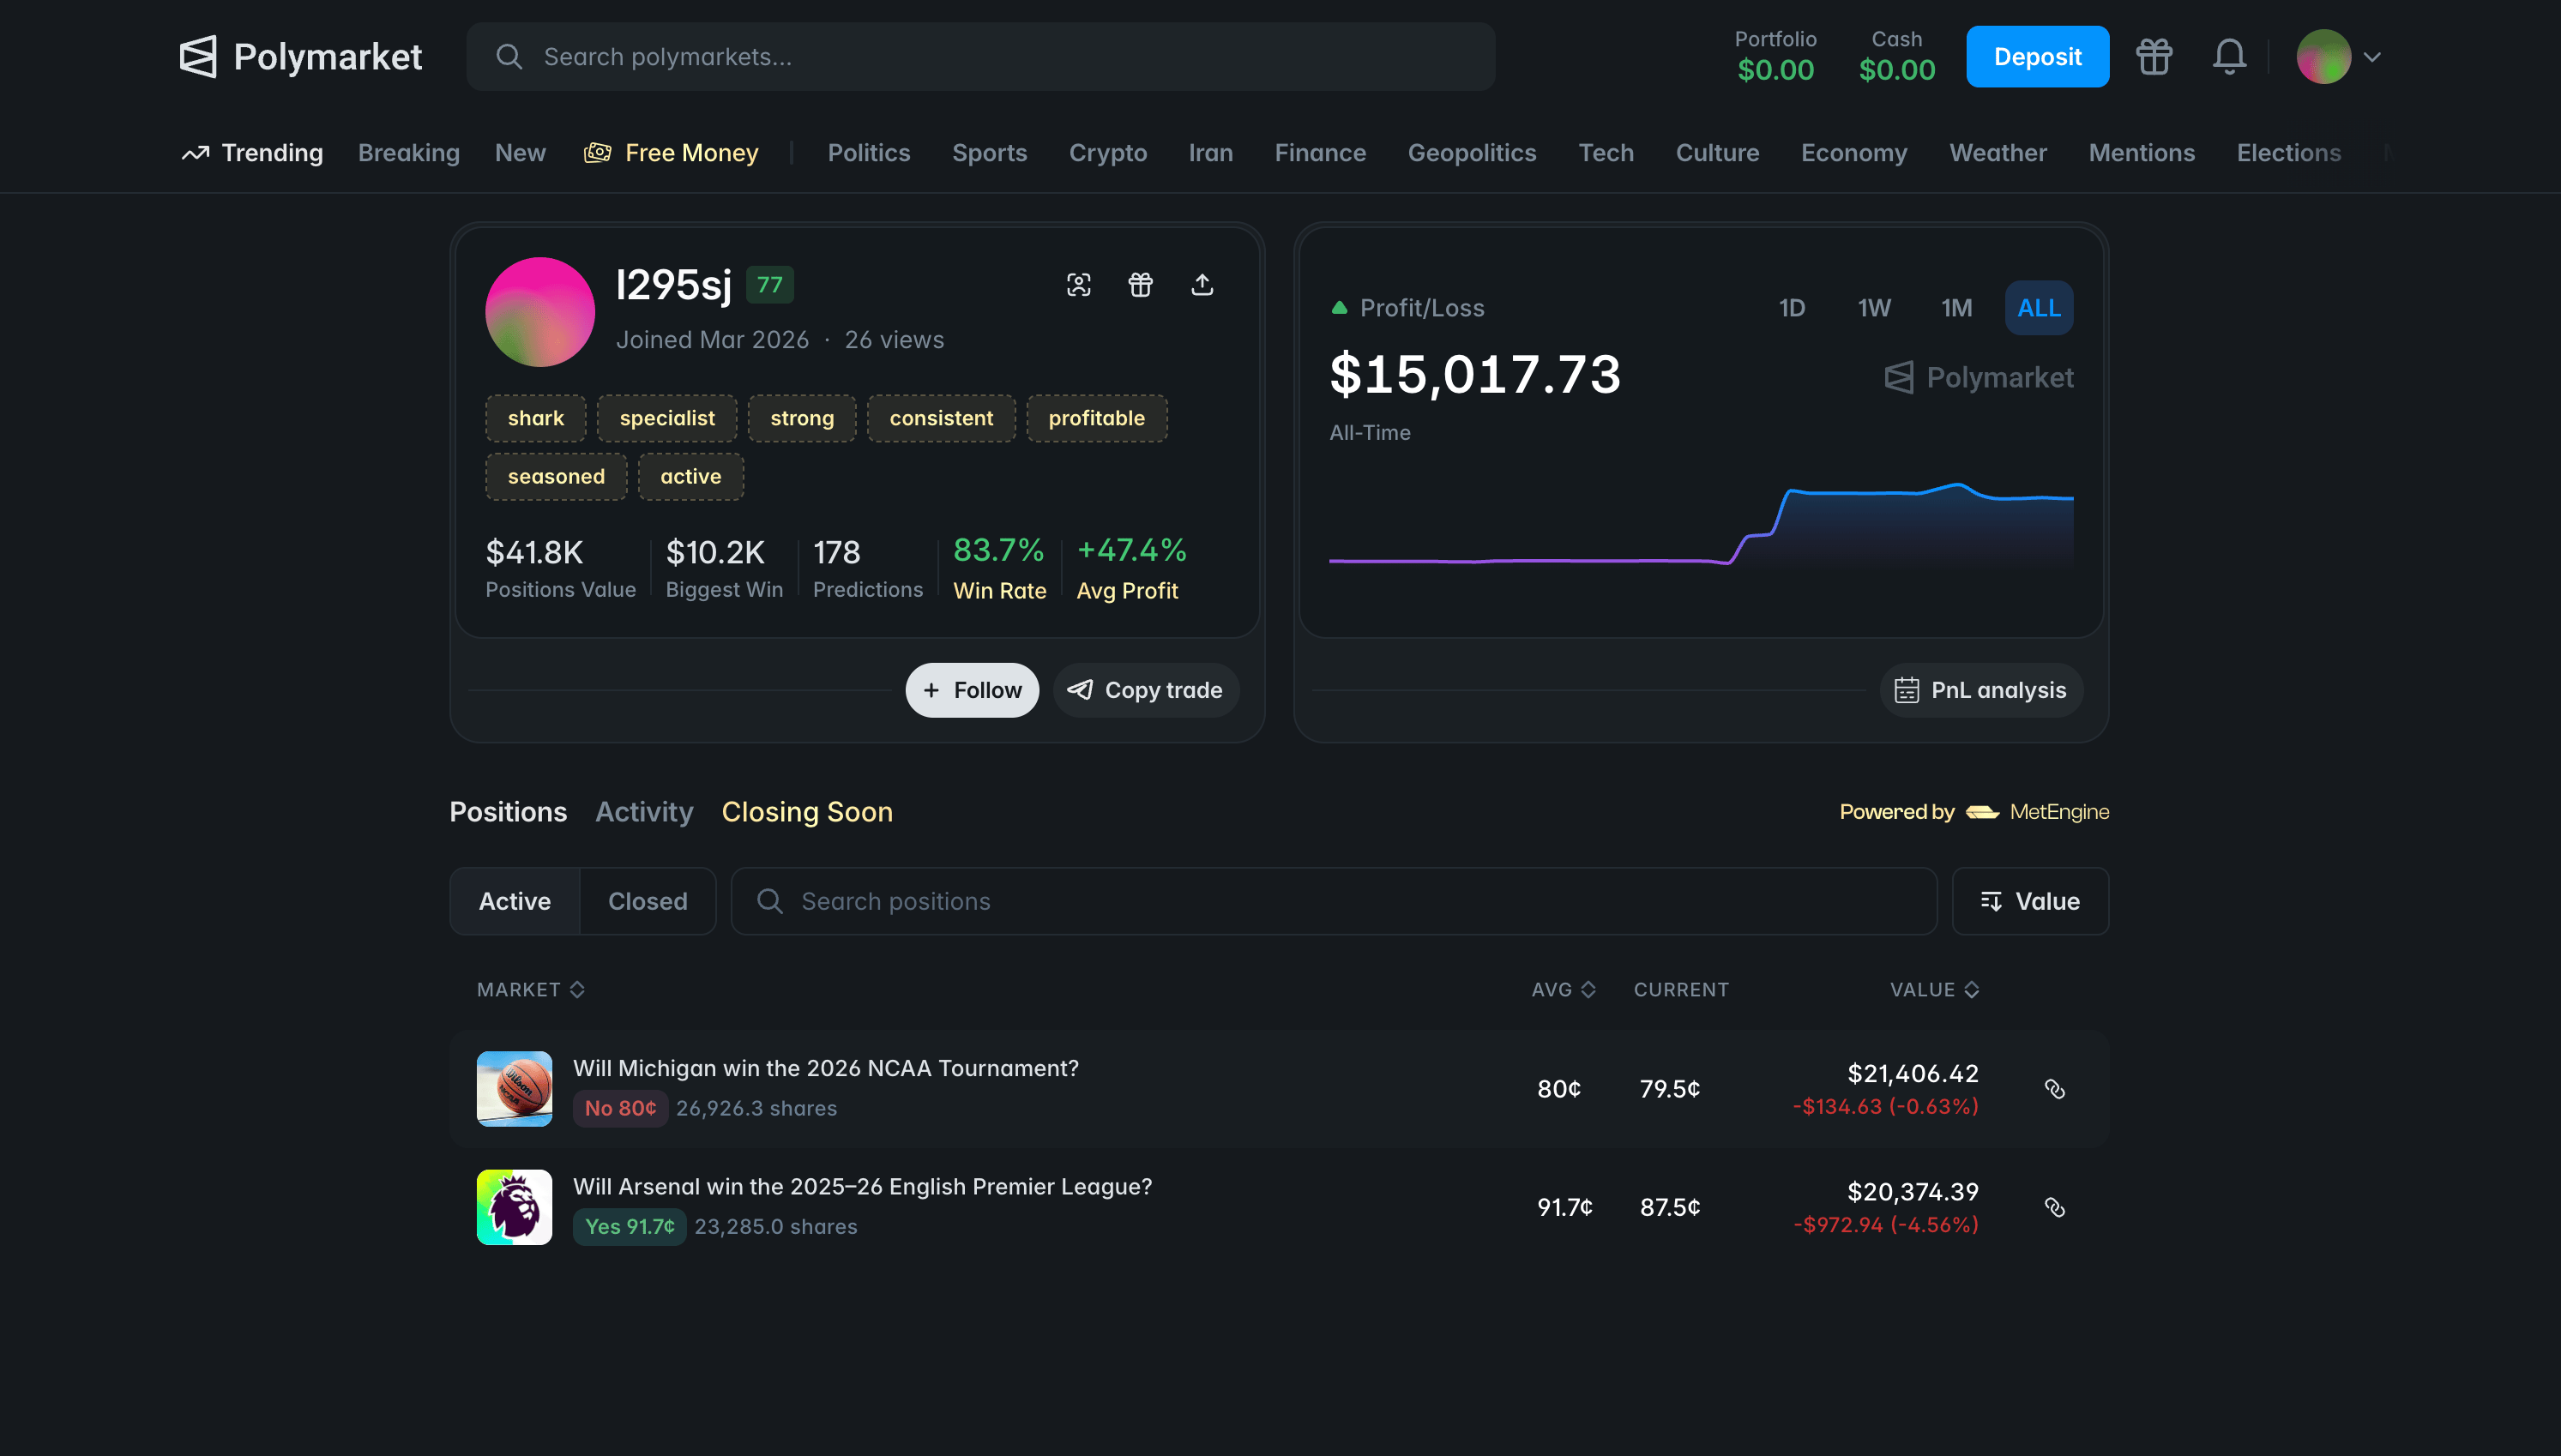
Task: Switch to the Closing Soon tab
Action: coord(807,812)
